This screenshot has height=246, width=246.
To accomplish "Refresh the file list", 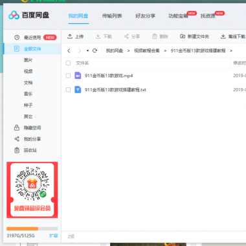I will 95,50.
